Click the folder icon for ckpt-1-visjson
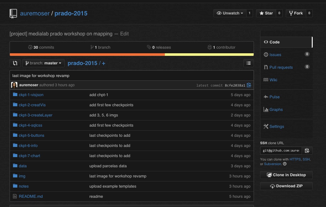Screen dimensions: 326x207 [15, 95]
